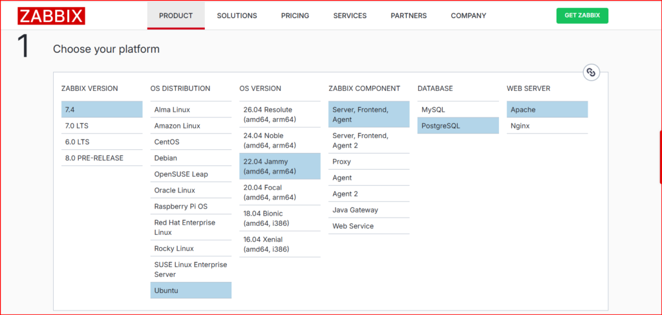Viewport: 662px width, 315px height.
Task: Select OS version 18.04 Bionic
Action: pos(280,218)
